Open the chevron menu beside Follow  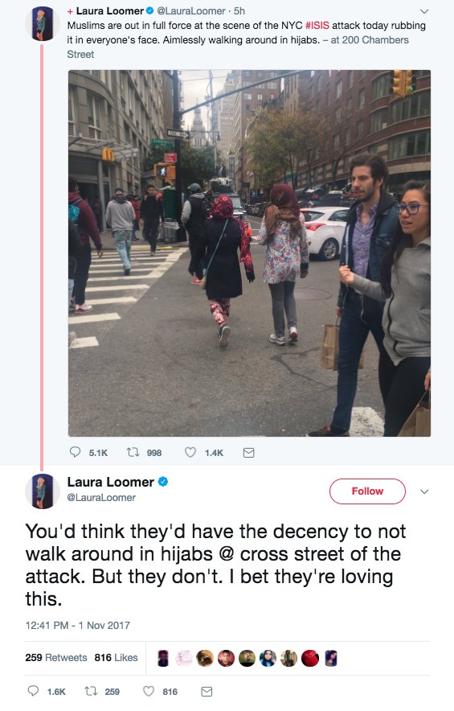tap(424, 491)
